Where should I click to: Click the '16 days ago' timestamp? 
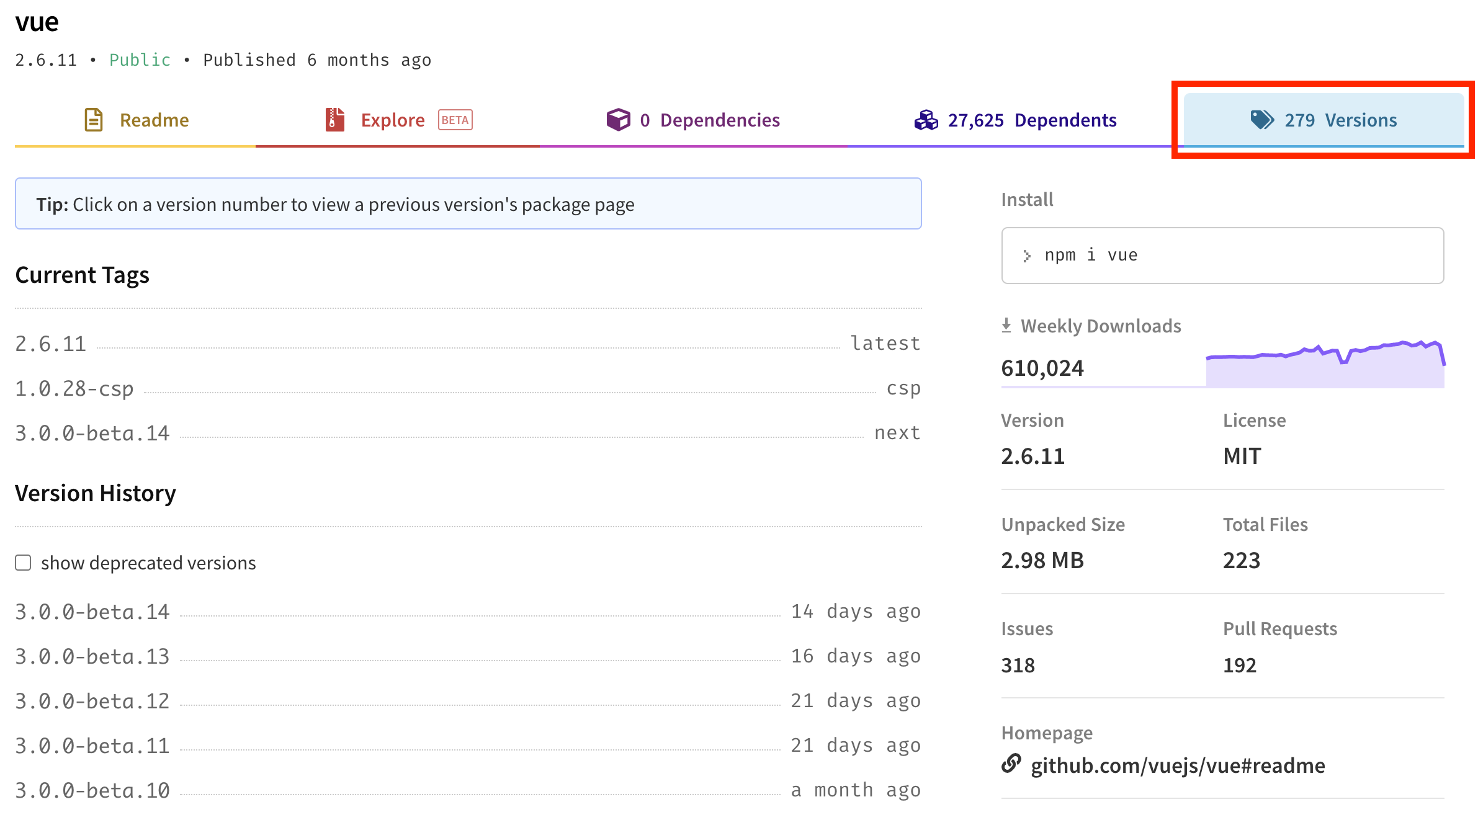(x=856, y=656)
